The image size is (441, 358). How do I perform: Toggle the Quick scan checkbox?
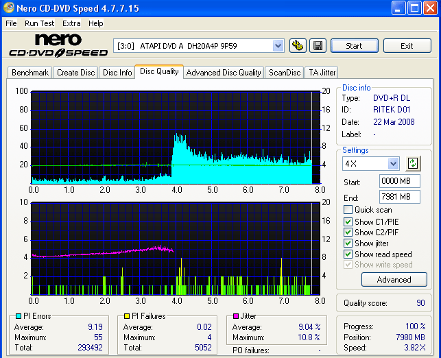tap(348, 209)
